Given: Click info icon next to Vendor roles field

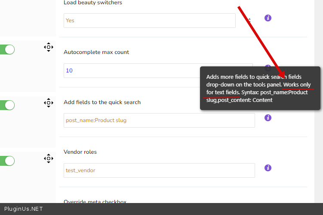Looking at the screenshot, I should click(268, 168).
